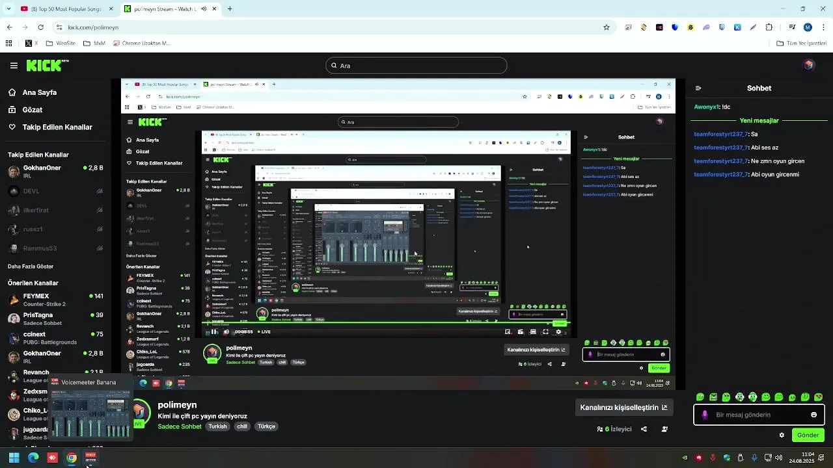This screenshot has width=833, height=468.
Task: Click the Ara search field
Action: [416, 66]
